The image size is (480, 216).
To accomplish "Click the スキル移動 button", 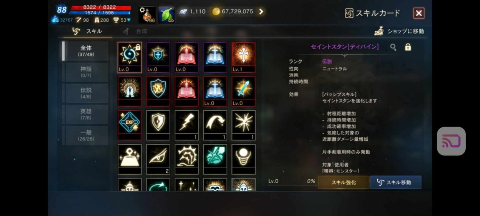I will tap(396, 182).
